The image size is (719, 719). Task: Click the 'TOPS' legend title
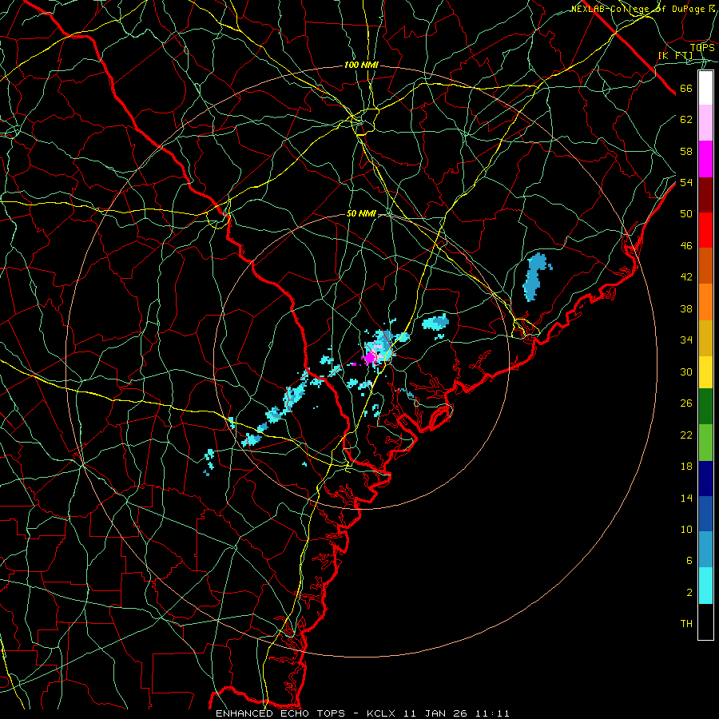click(702, 48)
